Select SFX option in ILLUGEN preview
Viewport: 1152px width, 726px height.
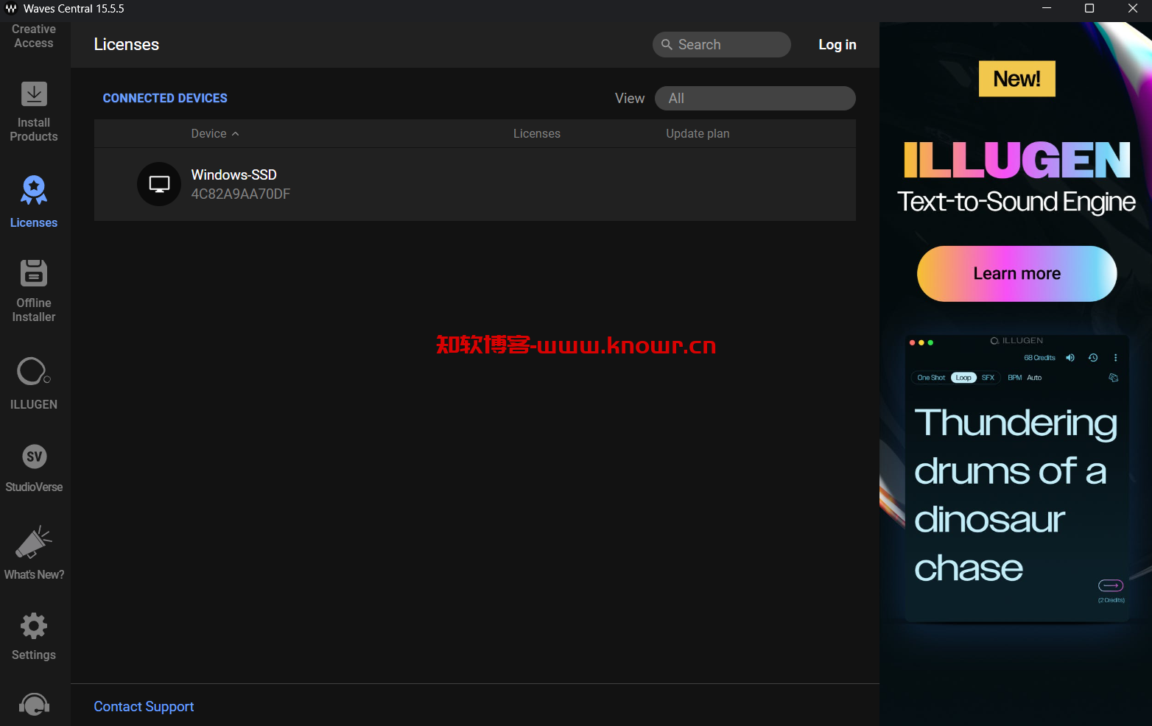[x=988, y=378]
